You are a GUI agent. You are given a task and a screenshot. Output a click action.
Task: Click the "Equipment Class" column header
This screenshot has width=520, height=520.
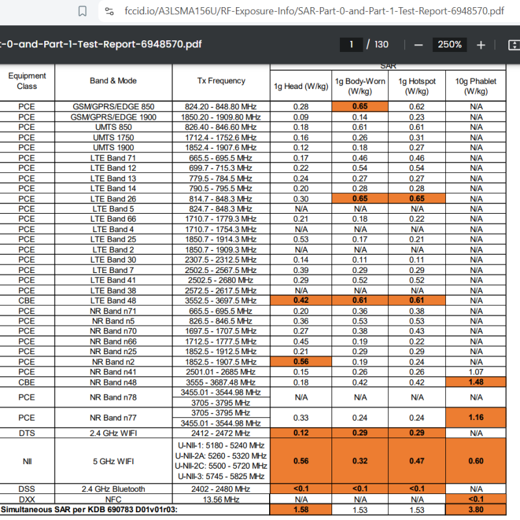[x=27, y=81]
